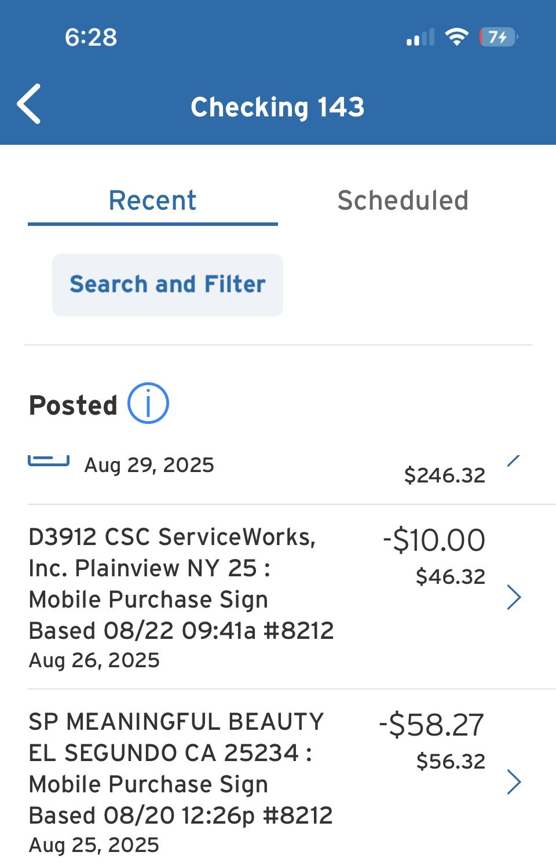The height and width of the screenshot is (863, 556).
Task: Tap the 6:28 clock in status bar
Action: pos(91,38)
